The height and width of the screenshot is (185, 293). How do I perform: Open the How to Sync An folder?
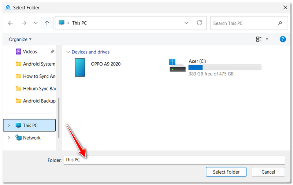36,76
